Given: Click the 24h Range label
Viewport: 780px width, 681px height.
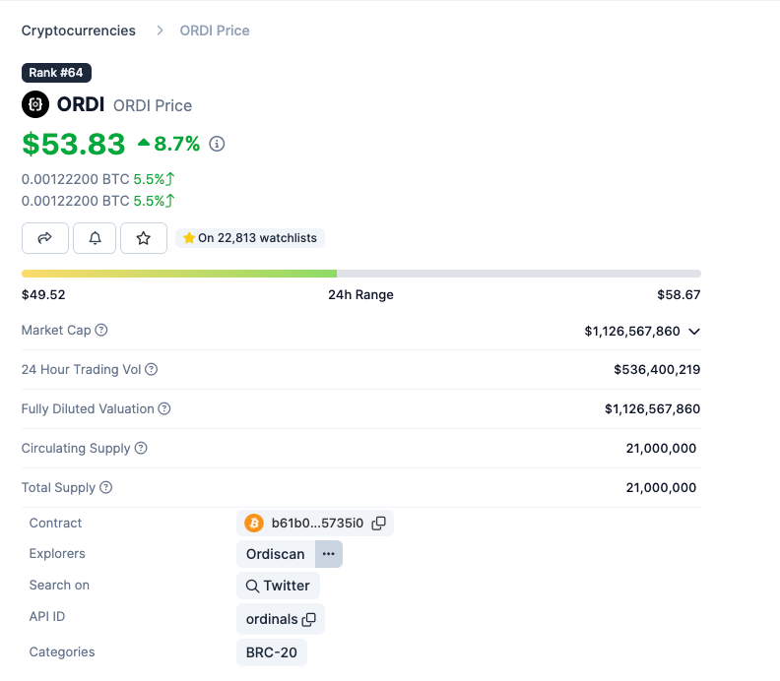Looking at the screenshot, I should (x=360, y=295).
